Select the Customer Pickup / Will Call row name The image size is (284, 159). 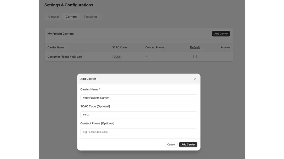(65, 57)
